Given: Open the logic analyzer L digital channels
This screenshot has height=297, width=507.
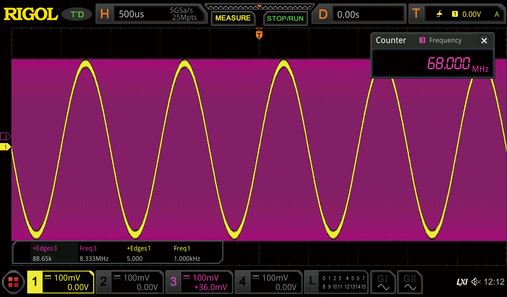Looking at the screenshot, I should tap(336, 282).
